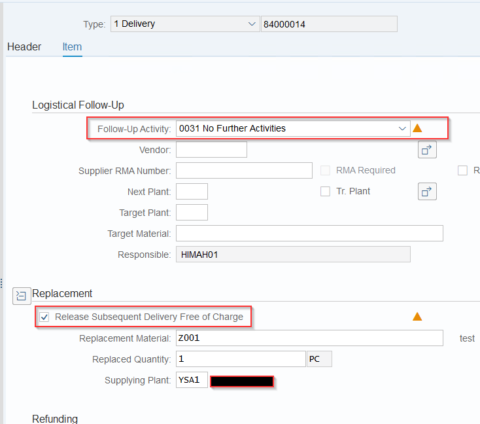Click the detail icon button beside Tr. Plant
The height and width of the screenshot is (424, 480).
pyautogui.click(x=427, y=192)
